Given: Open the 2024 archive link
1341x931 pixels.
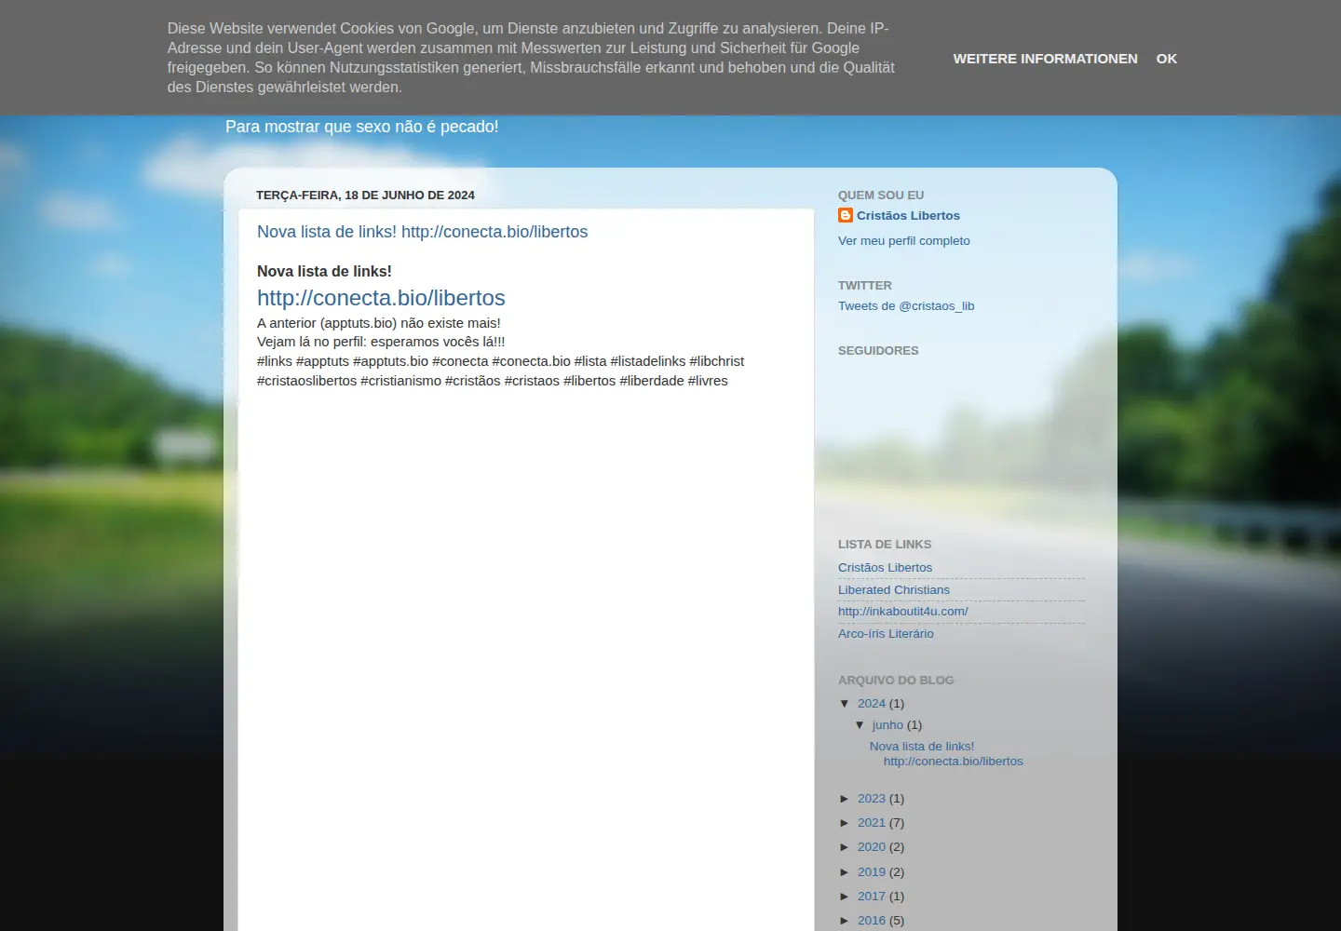Looking at the screenshot, I should (872, 704).
